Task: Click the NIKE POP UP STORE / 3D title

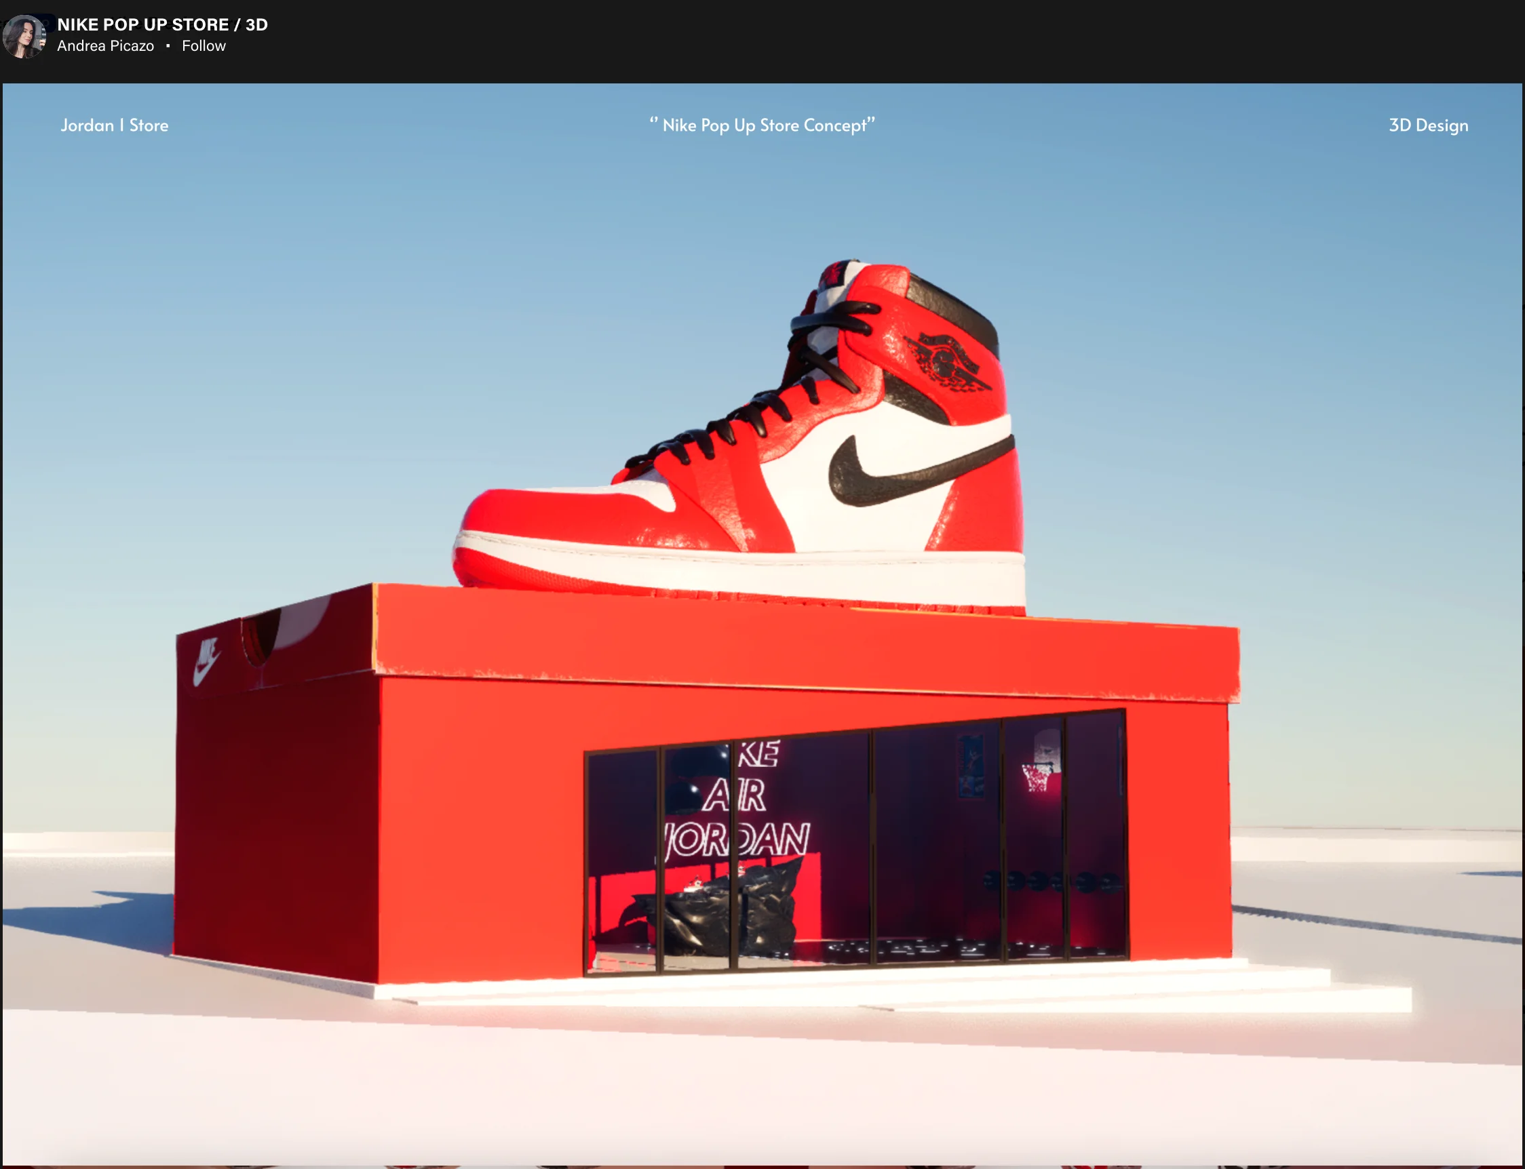Action: coord(162,24)
